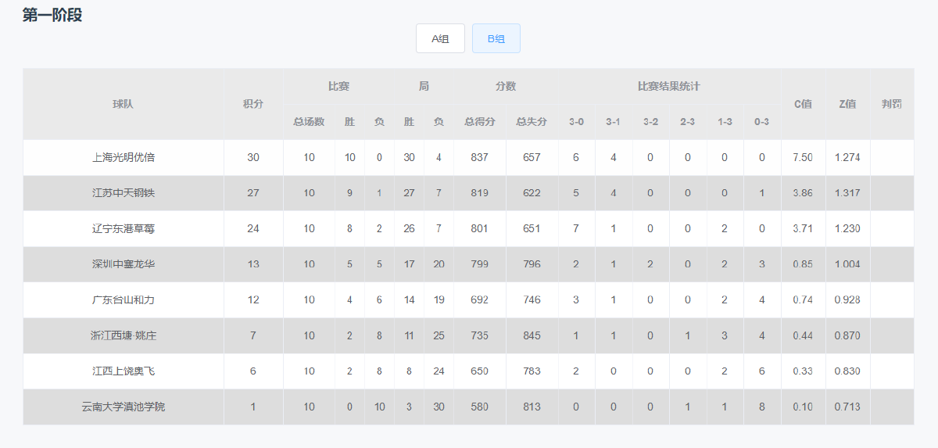Open the 江苏中天钢铁 team entry
This screenshot has width=938, height=448.
point(124,193)
